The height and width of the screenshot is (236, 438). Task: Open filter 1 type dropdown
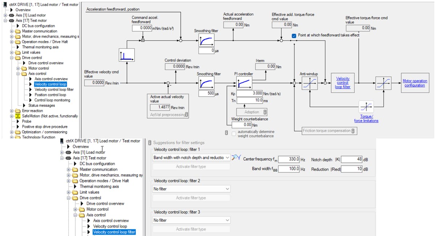(191, 158)
